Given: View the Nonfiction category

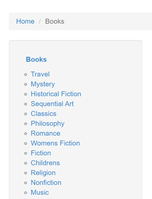Looking at the screenshot, I should [x=46, y=183].
